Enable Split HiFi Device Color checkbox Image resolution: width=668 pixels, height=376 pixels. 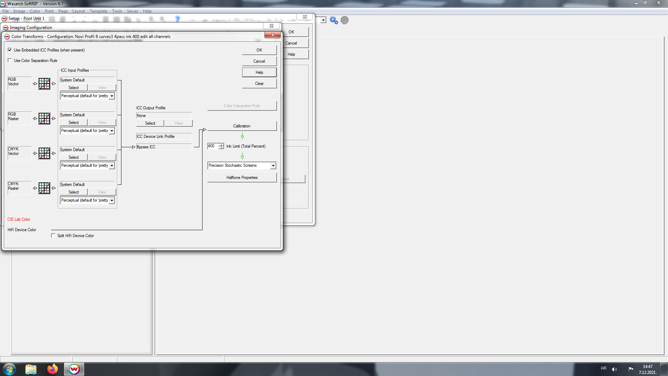pyautogui.click(x=53, y=235)
